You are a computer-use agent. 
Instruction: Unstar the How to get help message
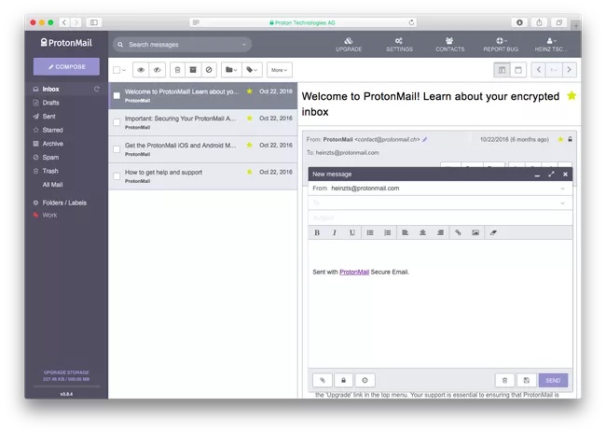click(249, 172)
